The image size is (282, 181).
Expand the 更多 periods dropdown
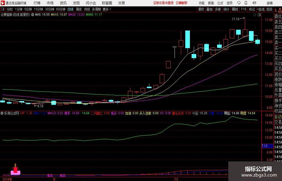(107, 9)
